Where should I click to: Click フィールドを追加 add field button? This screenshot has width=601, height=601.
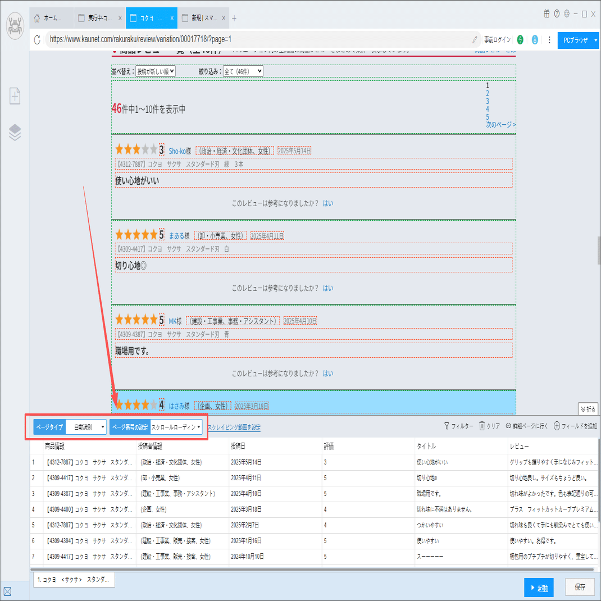pos(575,426)
